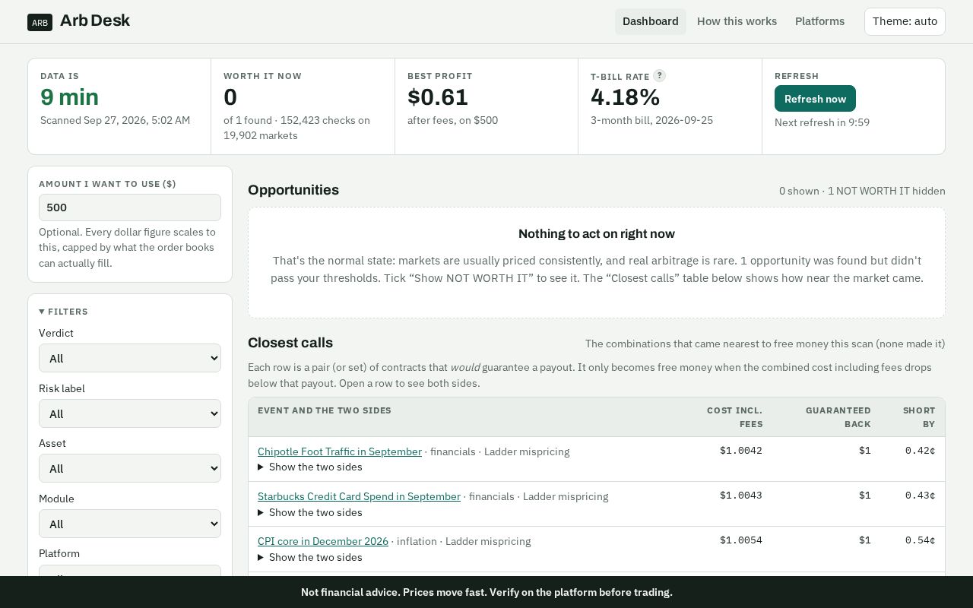The width and height of the screenshot is (973, 608).
Task: Switch the Theme: auto button
Action: pos(905,21)
